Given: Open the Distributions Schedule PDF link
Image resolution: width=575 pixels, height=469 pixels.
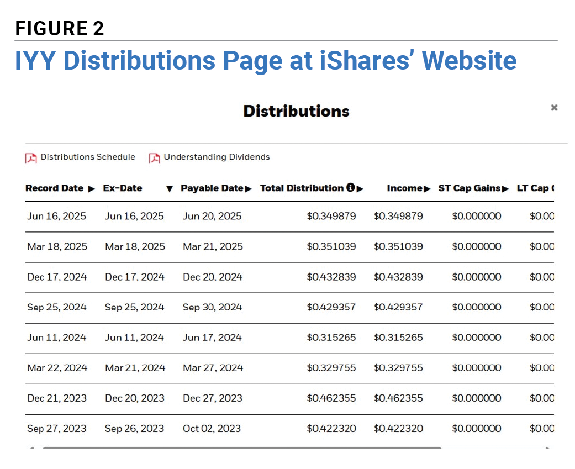Looking at the screenshot, I should coord(88,157).
